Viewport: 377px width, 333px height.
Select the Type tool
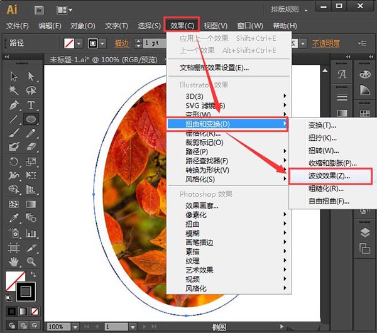[x=31, y=105]
